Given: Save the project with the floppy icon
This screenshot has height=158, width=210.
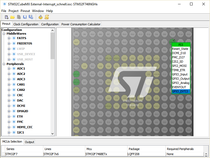Looking at the screenshot, I should (x=25, y=17).
